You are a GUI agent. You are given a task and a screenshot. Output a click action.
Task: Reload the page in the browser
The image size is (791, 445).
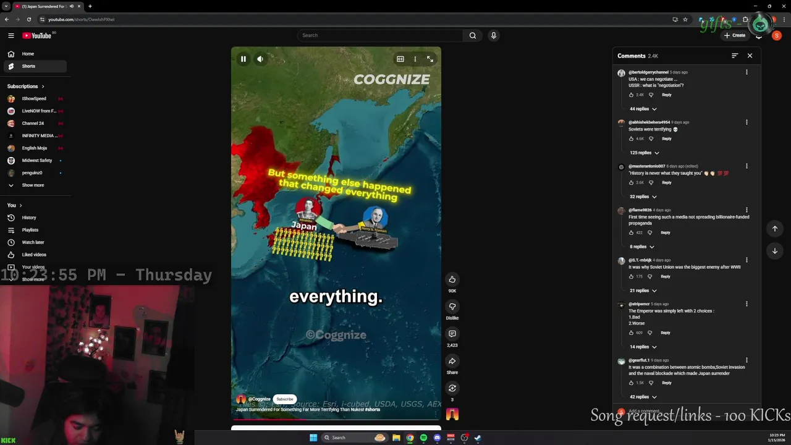point(28,19)
